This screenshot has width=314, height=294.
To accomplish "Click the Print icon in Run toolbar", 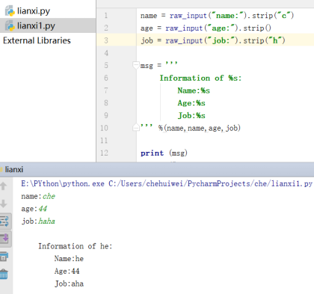I will (4, 257).
